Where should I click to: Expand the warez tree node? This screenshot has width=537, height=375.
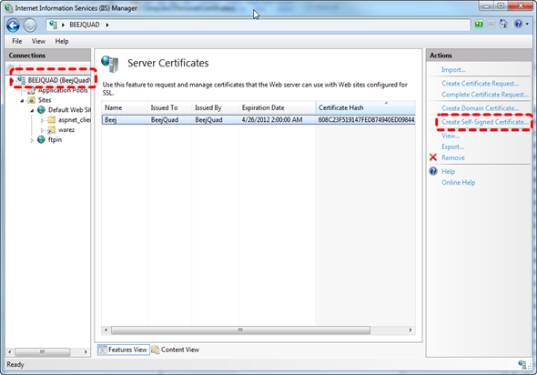[42, 130]
